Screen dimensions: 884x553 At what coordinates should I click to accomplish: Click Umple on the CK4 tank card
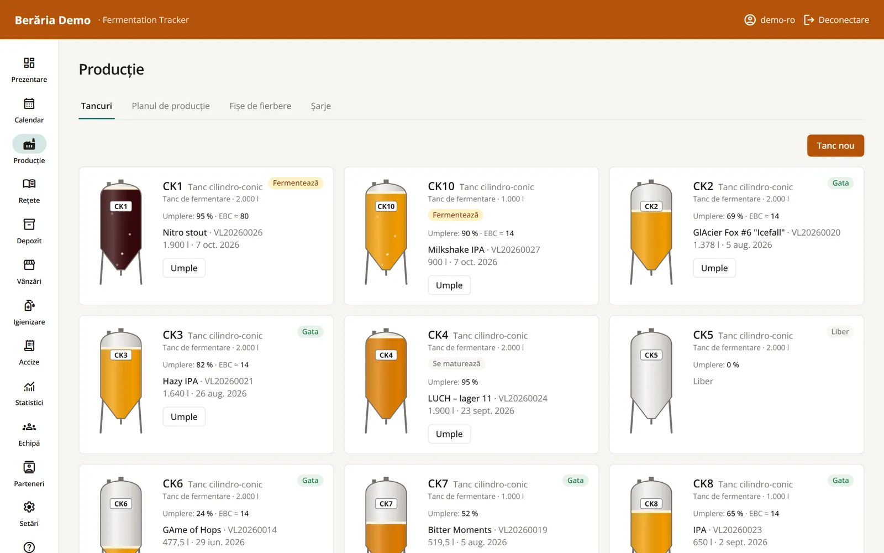point(449,434)
